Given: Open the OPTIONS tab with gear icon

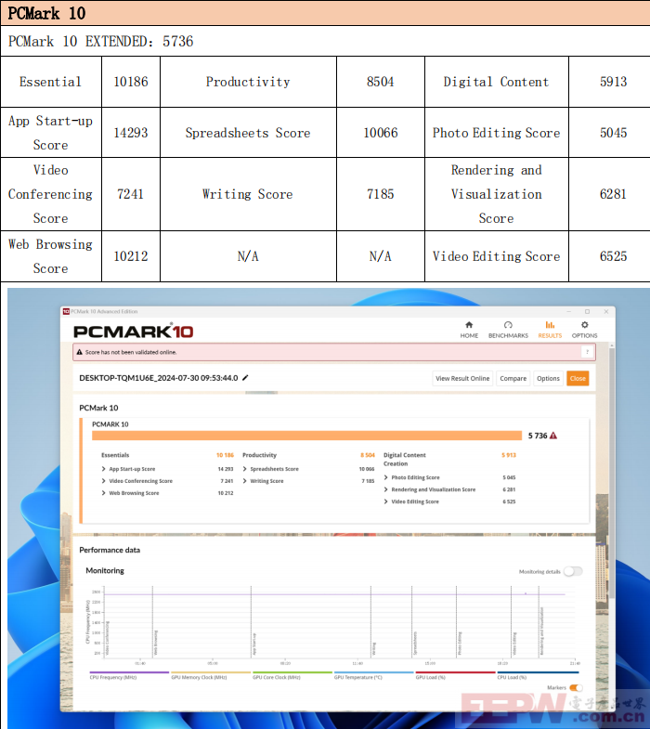Looking at the screenshot, I should pos(584,330).
